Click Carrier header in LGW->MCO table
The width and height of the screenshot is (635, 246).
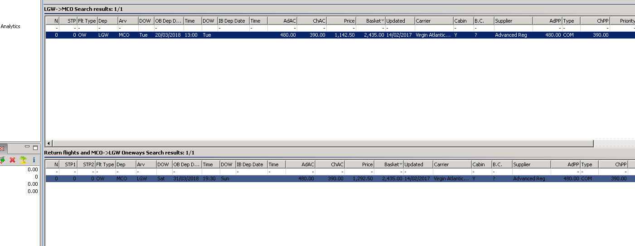click(x=434, y=21)
